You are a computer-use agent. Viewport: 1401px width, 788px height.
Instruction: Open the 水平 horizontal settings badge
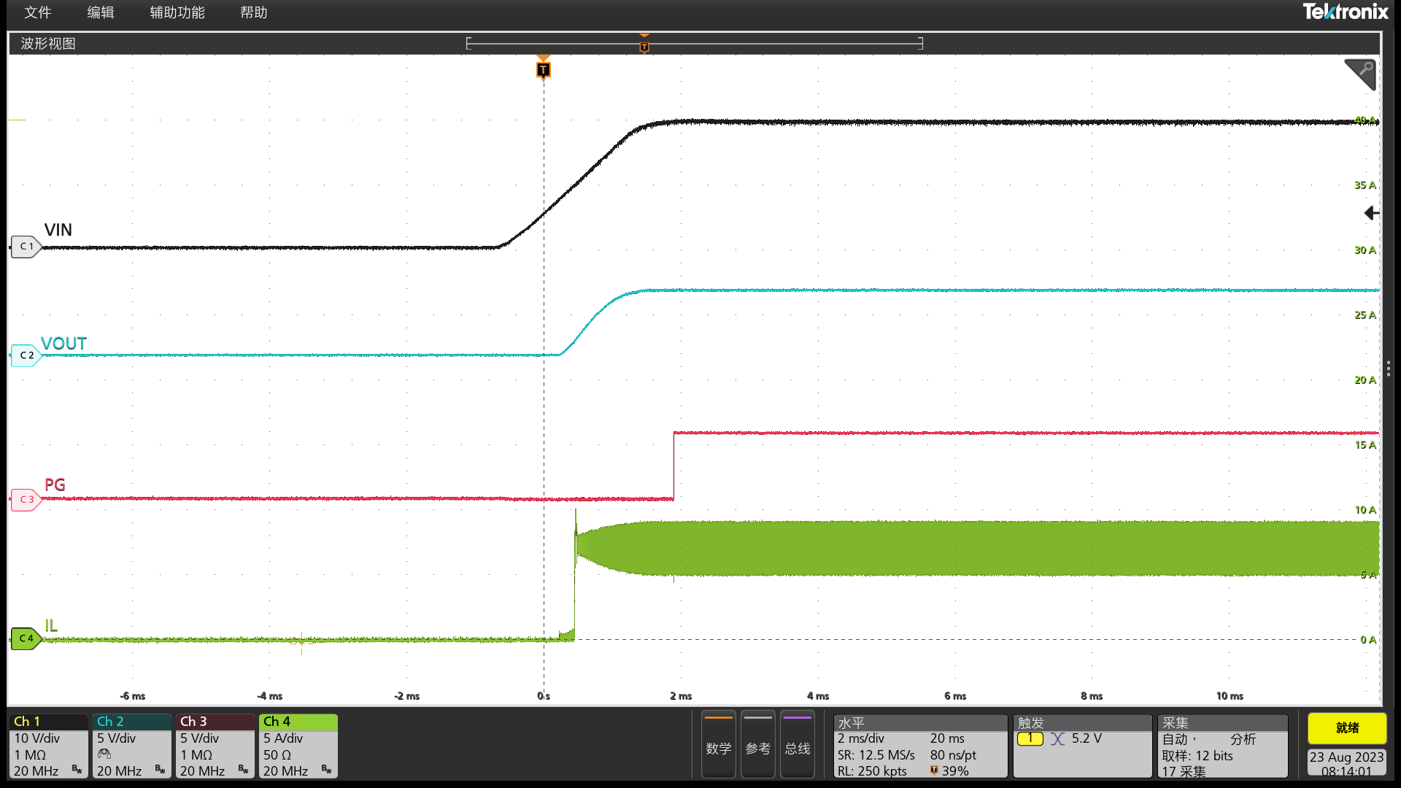pos(919,746)
